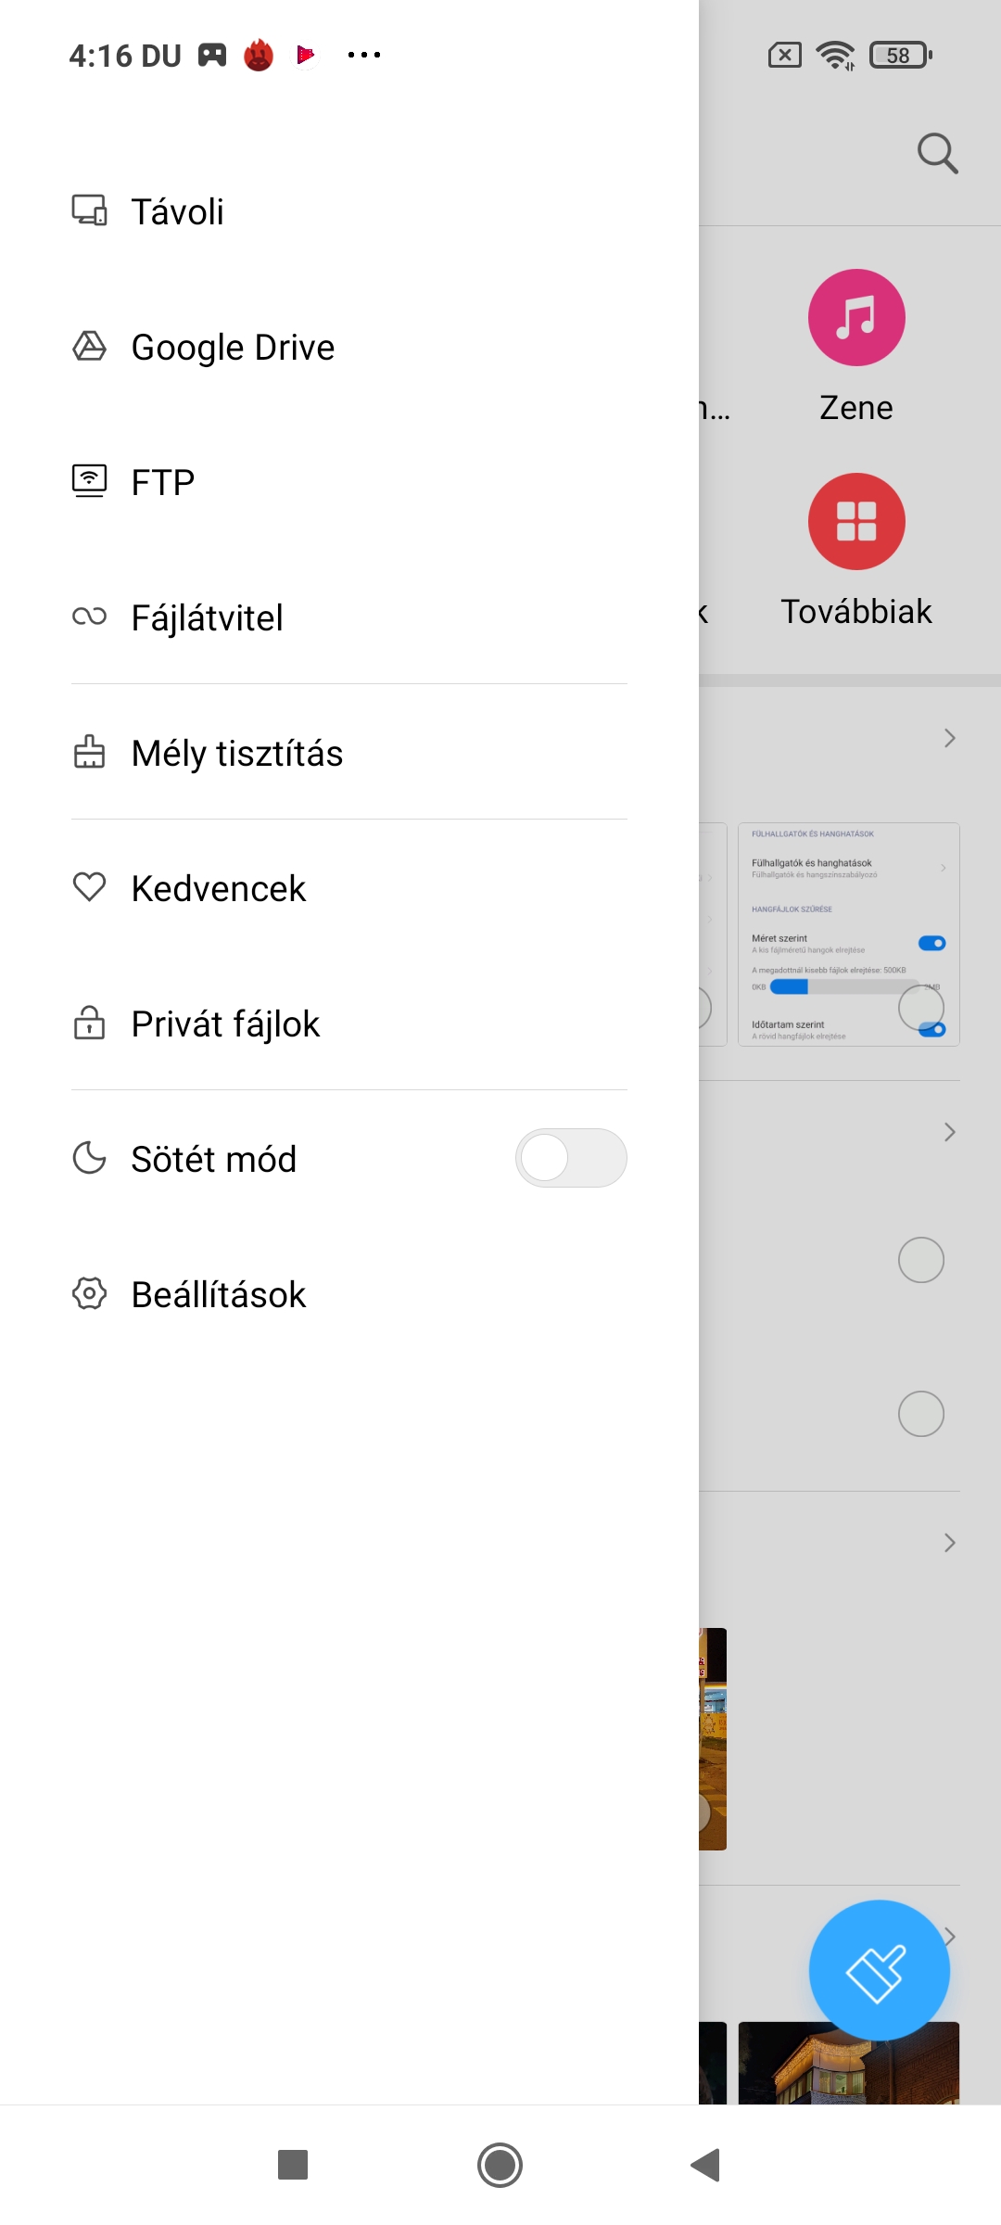Image resolution: width=1001 pixels, height=2225 pixels.
Task: Tap the search magnifier icon
Action: coord(937,153)
